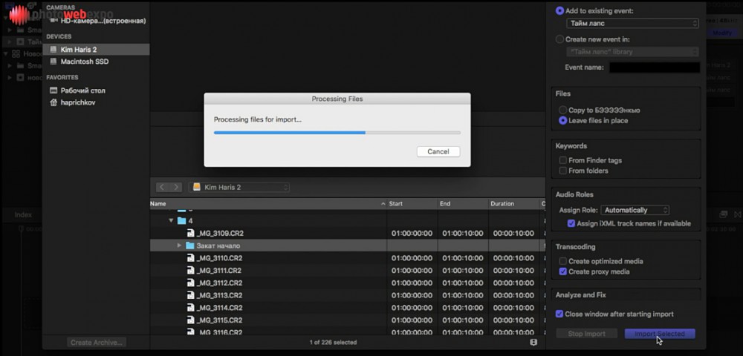Enable keywords From Finder tags
The height and width of the screenshot is (356, 743).
[x=563, y=160]
